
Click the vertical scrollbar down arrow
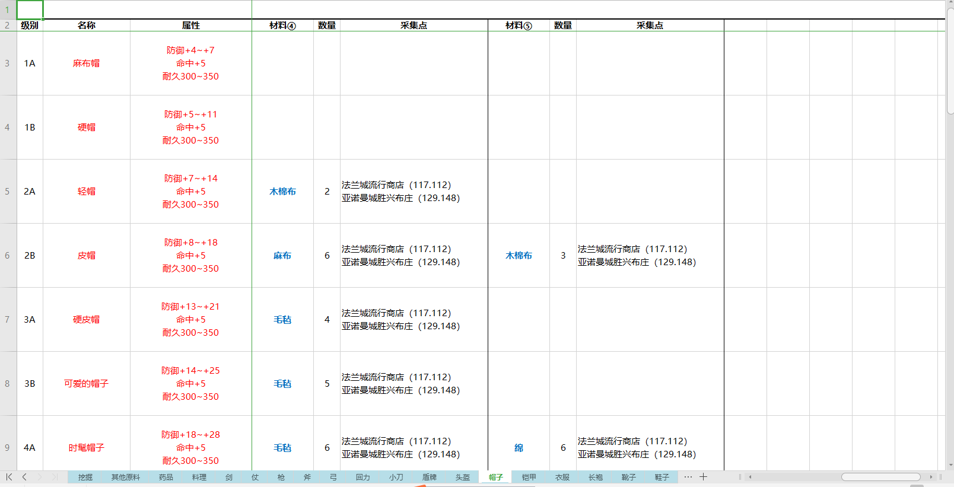click(950, 466)
